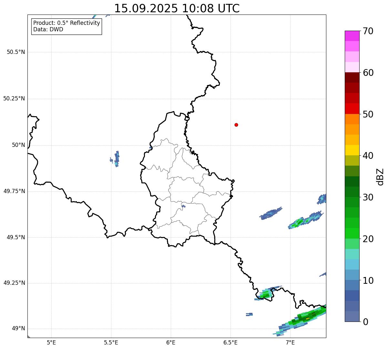This screenshot has height=349, width=388.
Task: Click the tiny echo inside Luxembourg
Action: [x=183, y=206]
